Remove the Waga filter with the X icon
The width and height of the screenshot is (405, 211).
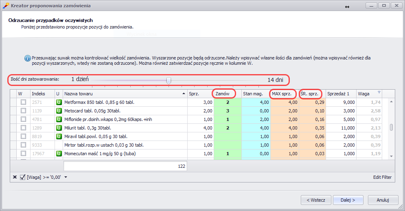(x=15, y=177)
